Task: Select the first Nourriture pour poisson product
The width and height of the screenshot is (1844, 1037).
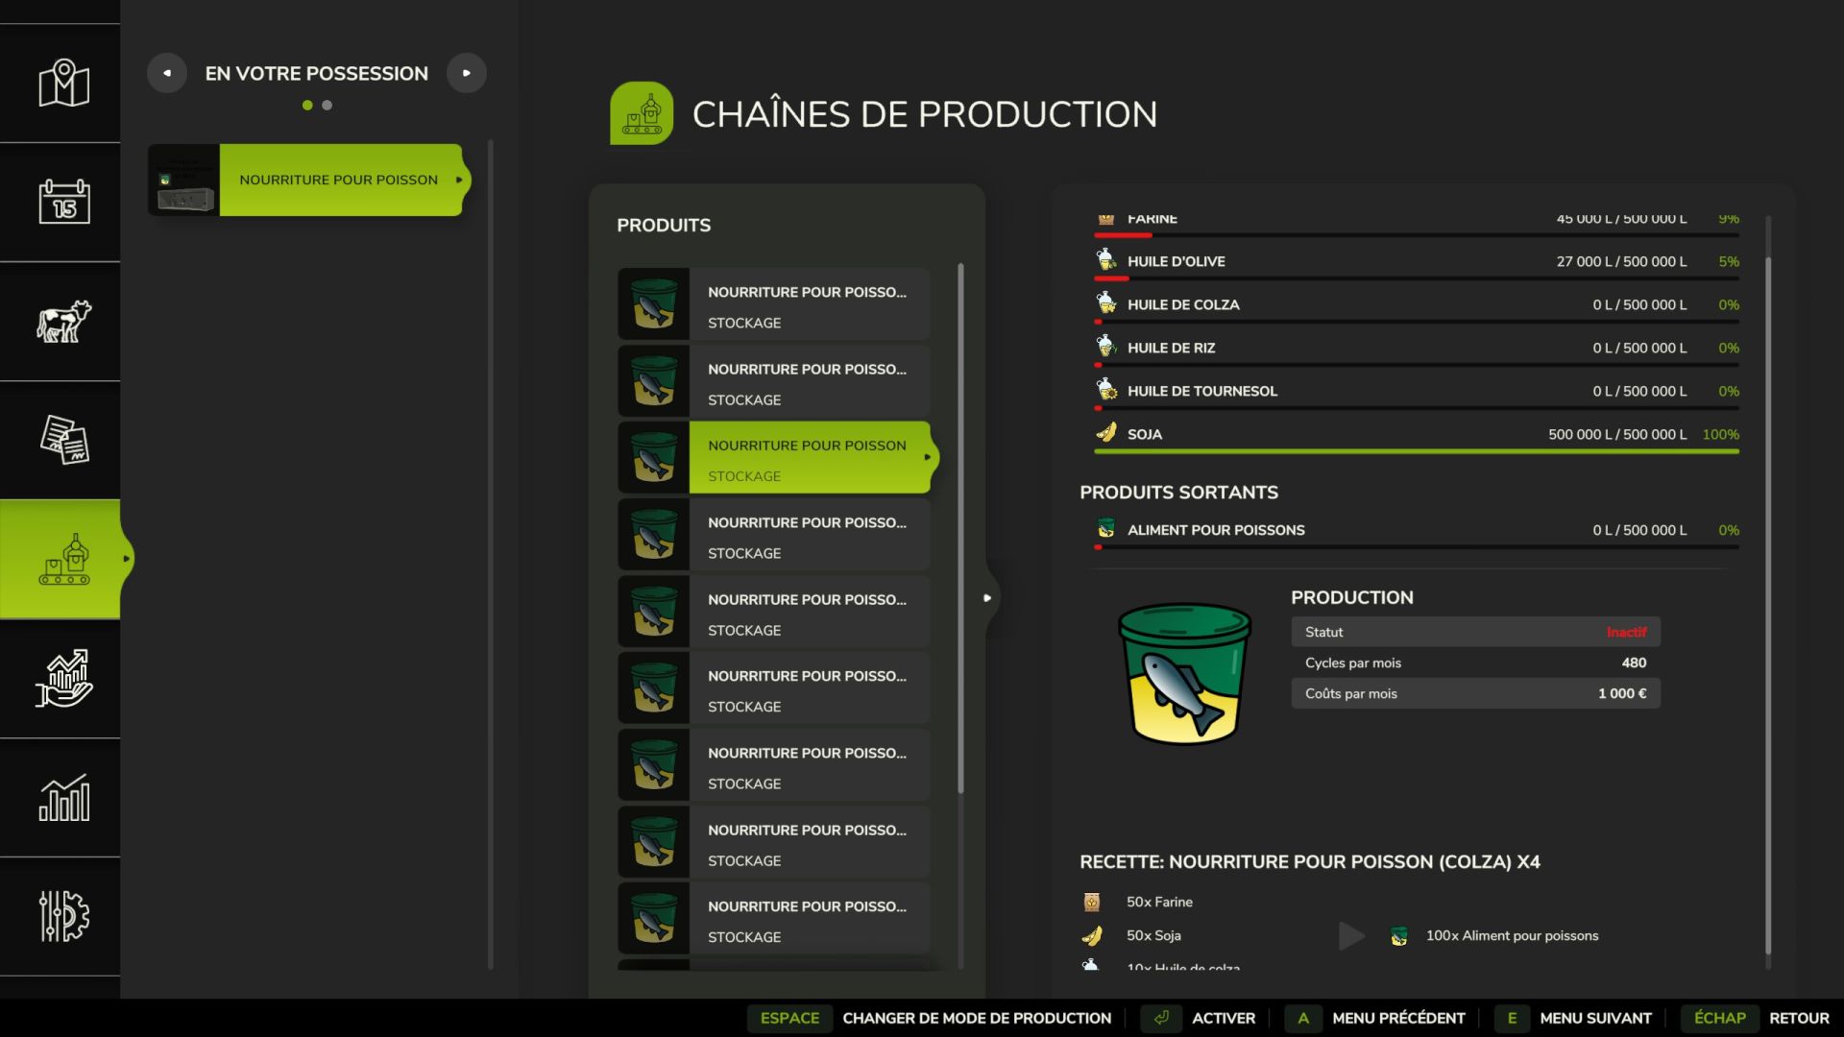Action: point(807,304)
